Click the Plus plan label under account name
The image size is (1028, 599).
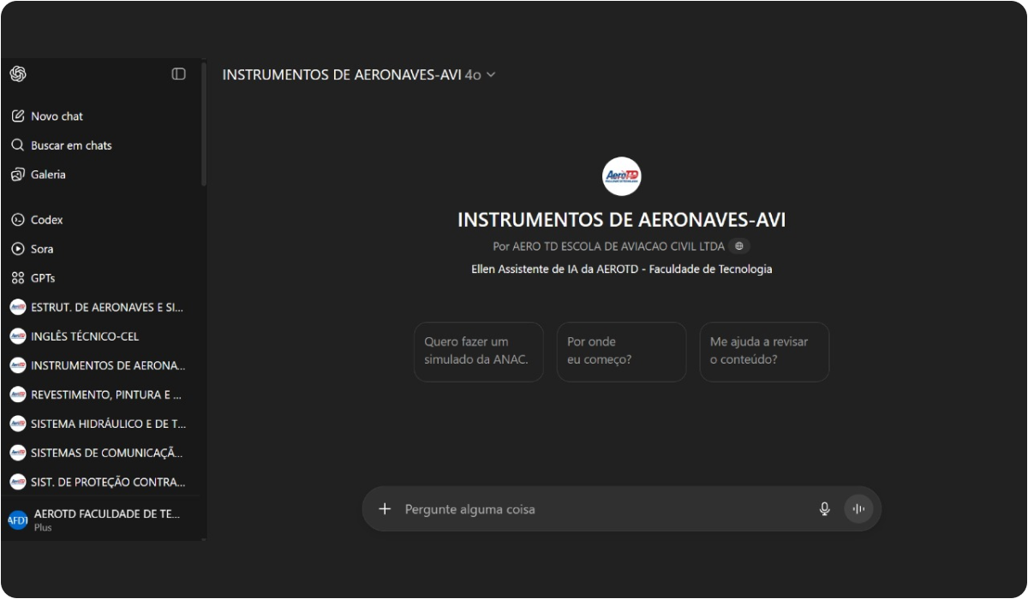(x=43, y=528)
